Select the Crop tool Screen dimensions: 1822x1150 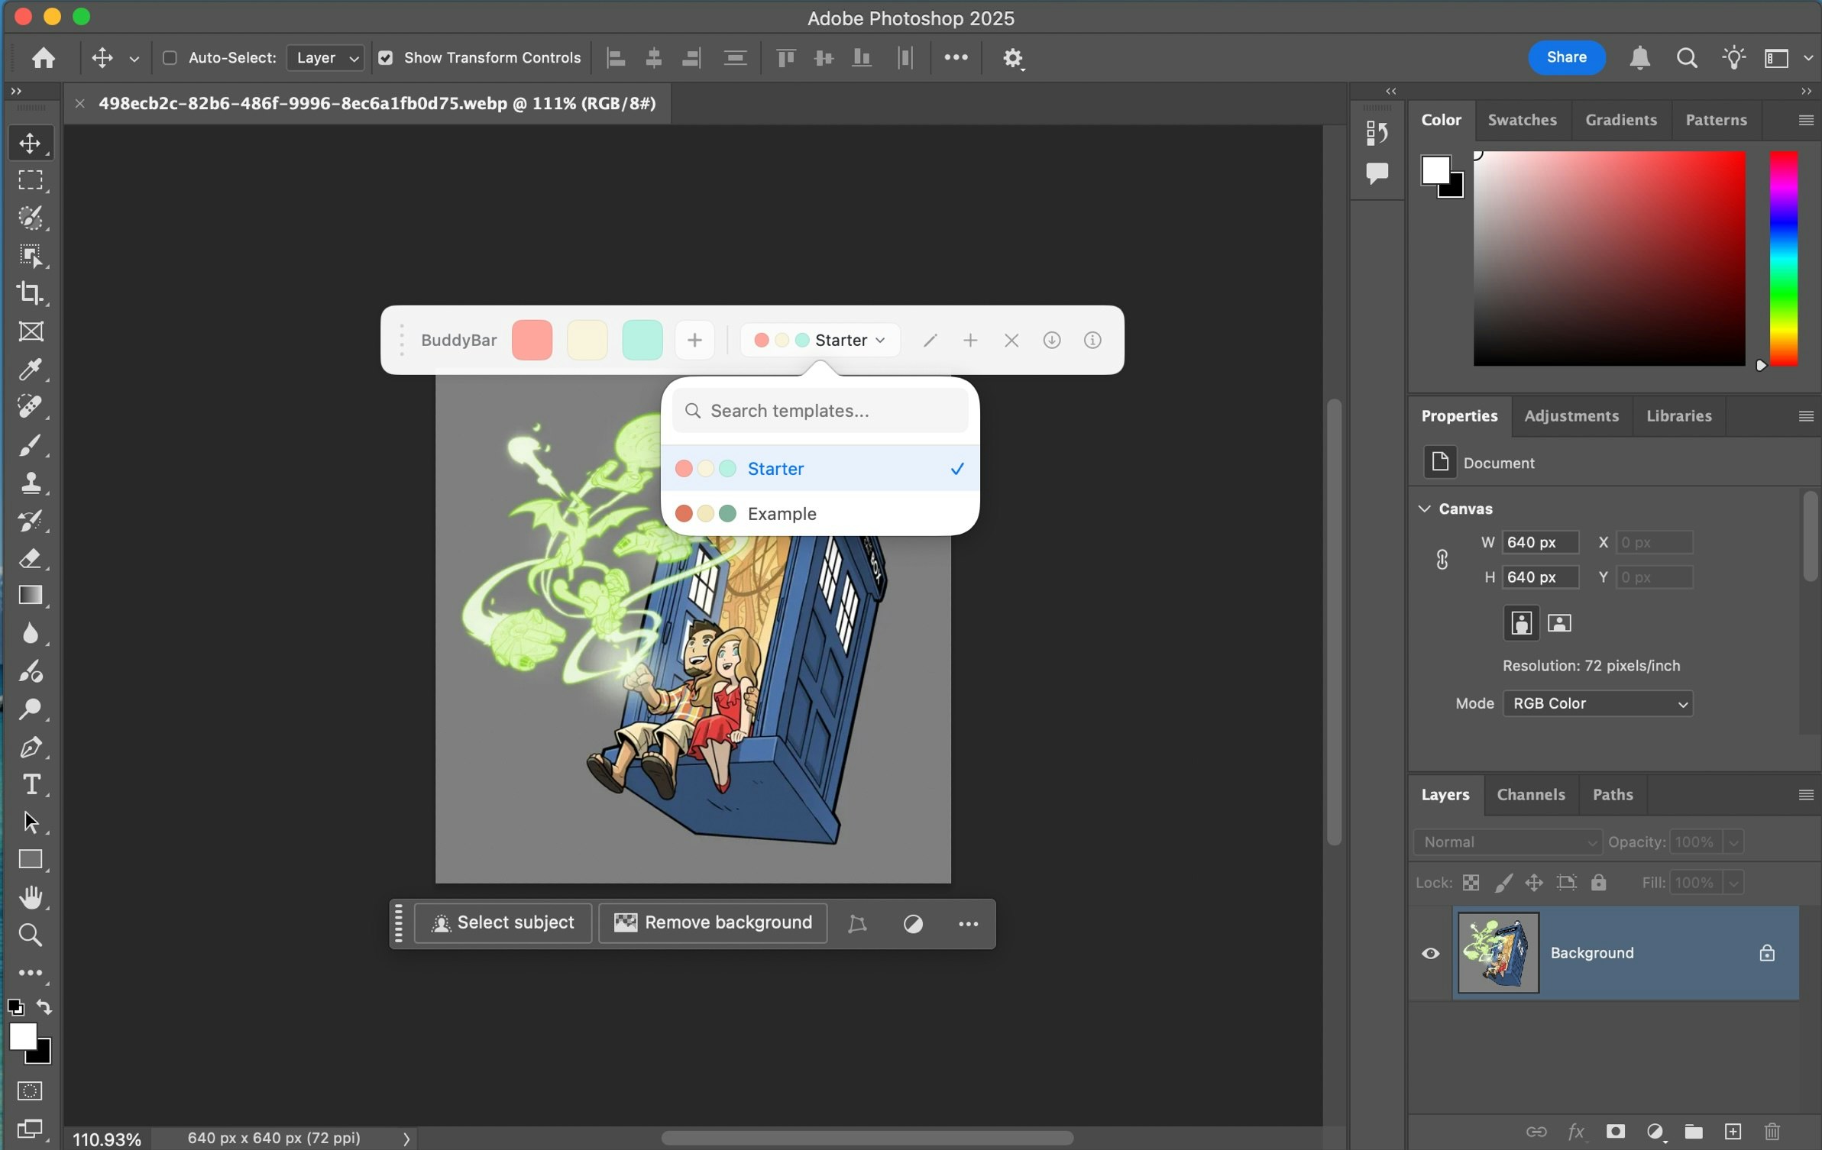(31, 293)
